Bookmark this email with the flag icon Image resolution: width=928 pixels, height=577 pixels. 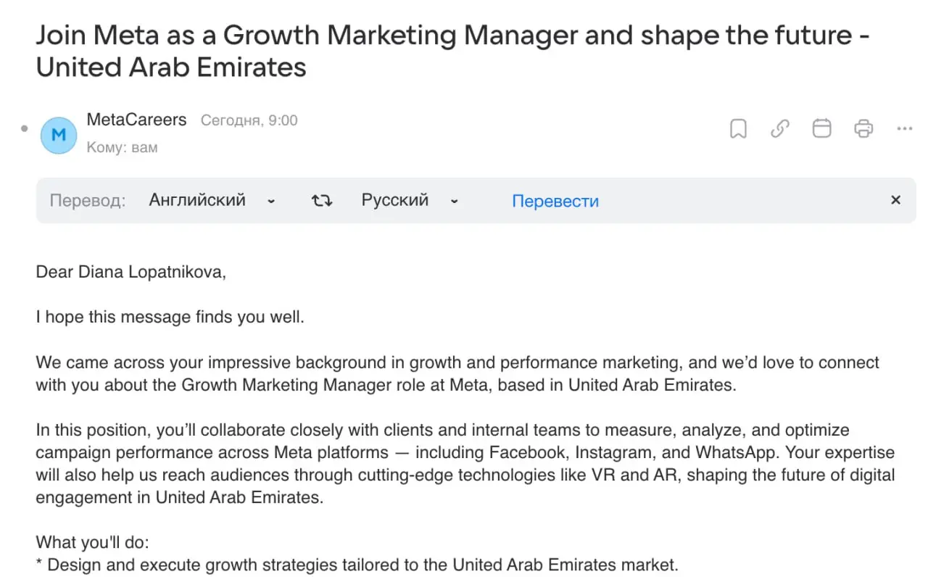pyautogui.click(x=738, y=129)
